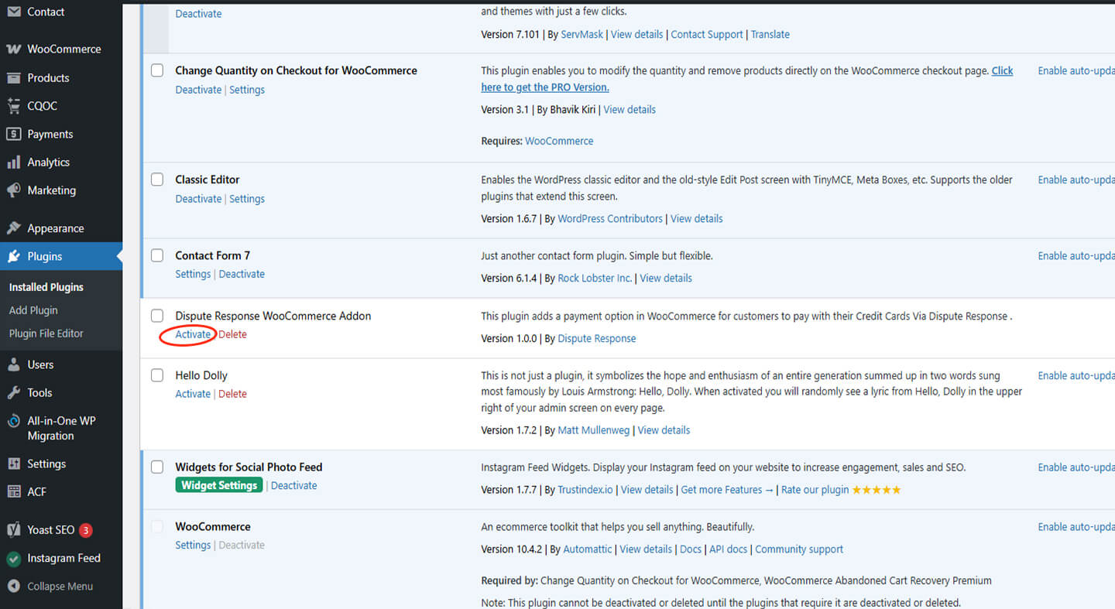Screen dimensions: 1115x609
Task: Select the Contact Form 7 checkbox
Action: pyautogui.click(x=157, y=255)
